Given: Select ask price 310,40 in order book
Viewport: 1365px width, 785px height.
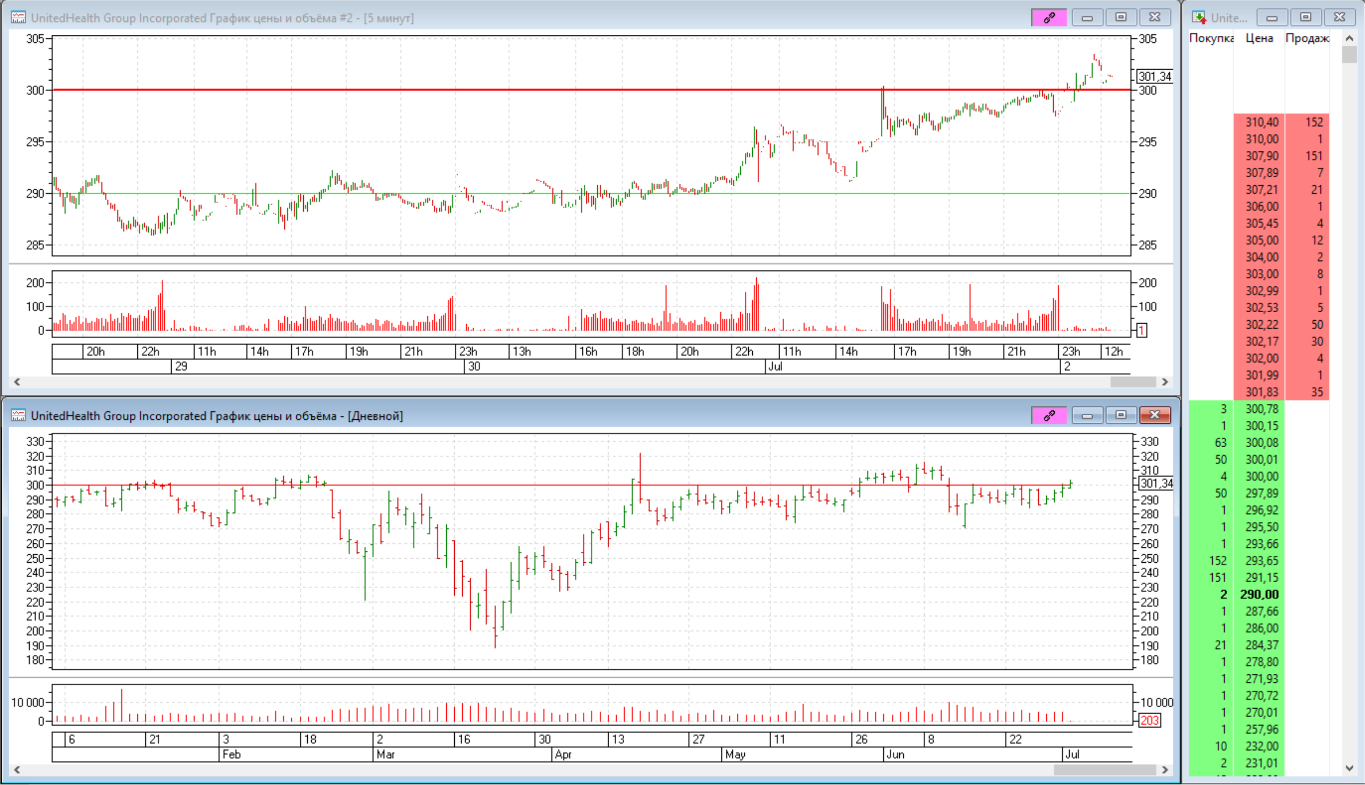Looking at the screenshot, I should [x=1261, y=123].
